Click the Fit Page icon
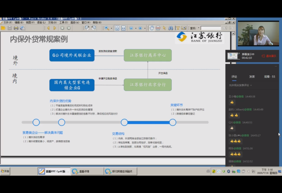Screen dimensions: 282x193 point(117,28)
